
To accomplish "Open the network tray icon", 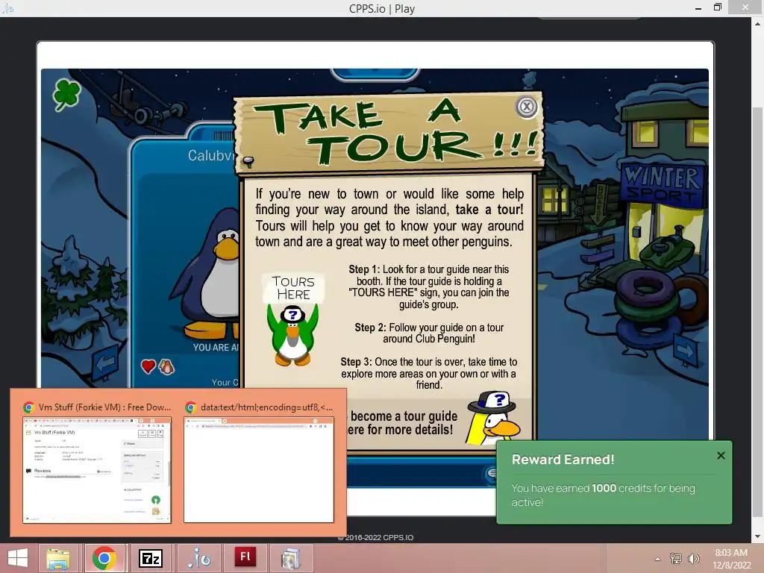I will (x=675, y=558).
